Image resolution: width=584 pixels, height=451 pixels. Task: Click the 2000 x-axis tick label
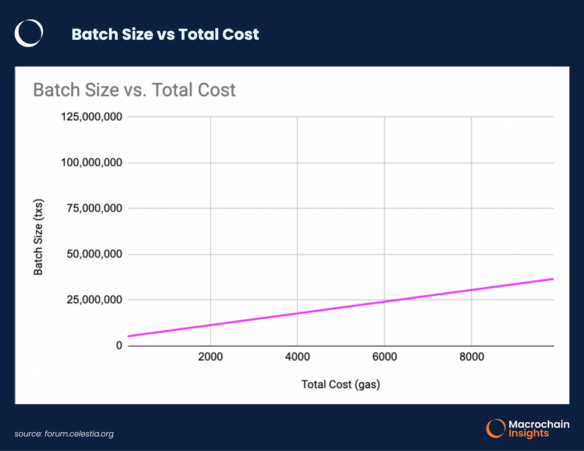[x=210, y=357]
